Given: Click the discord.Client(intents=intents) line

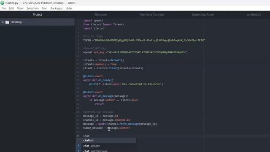Looking at the screenshot, I should tap(113, 68).
